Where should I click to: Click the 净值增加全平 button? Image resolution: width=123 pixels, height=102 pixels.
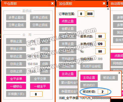pyautogui.click(x=68, y=91)
